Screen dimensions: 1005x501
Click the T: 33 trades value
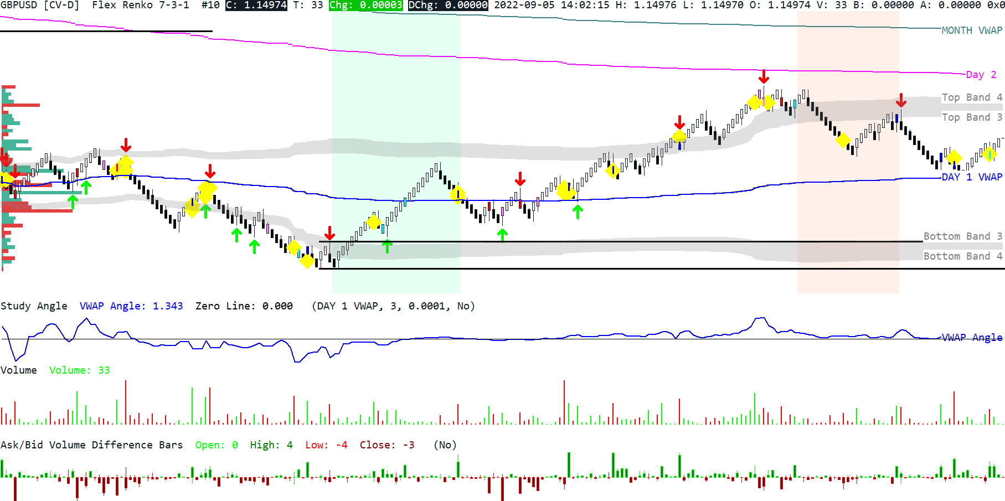pos(308,5)
